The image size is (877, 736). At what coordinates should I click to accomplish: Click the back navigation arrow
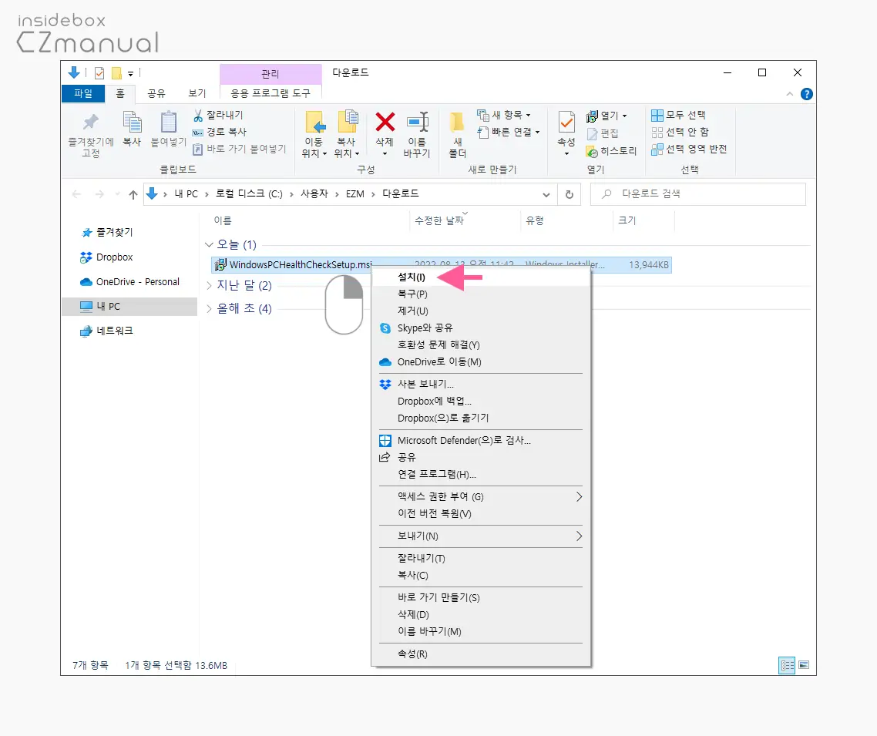click(x=76, y=194)
